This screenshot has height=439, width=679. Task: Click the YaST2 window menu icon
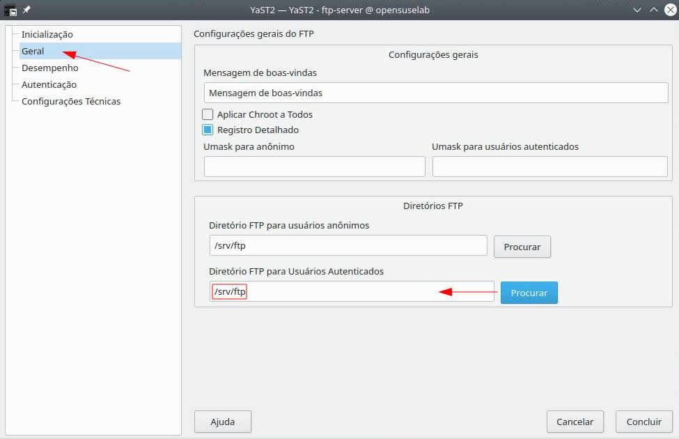tap(10, 10)
